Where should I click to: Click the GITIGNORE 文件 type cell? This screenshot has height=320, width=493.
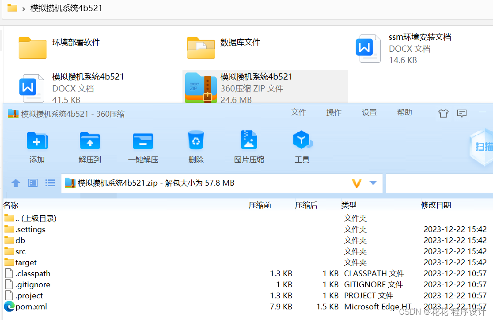tap(374, 285)
